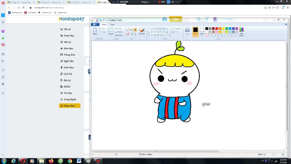Expand the Shapes gallery more arrow
Image resolution: width=291 pixels, height=164 pixels.
click(170, 35)
